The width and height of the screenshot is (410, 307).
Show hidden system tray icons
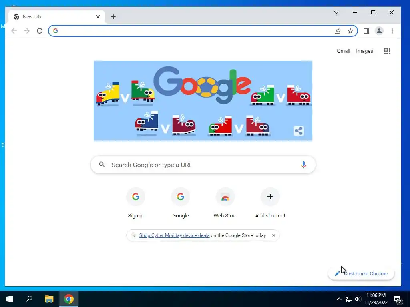pos(339,299)
